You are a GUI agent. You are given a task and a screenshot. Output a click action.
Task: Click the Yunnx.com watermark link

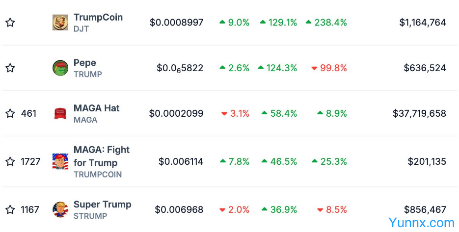[x=421, y=223]
